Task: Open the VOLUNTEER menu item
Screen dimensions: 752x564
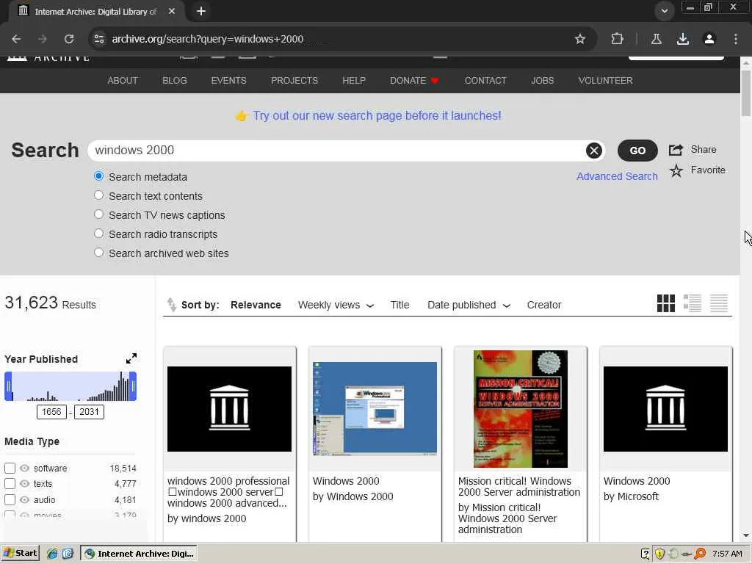Action: click(x=605, y=81)
